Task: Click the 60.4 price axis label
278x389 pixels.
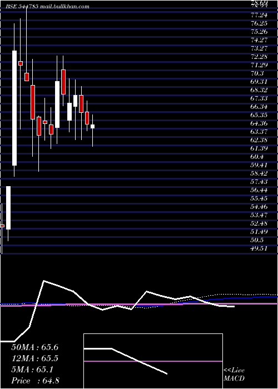Action: point(257,157)
